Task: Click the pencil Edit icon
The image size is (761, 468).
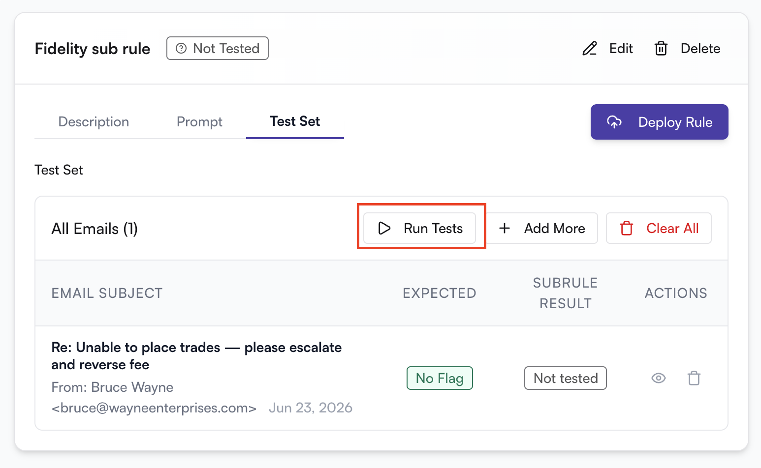Action: [590, 49]
